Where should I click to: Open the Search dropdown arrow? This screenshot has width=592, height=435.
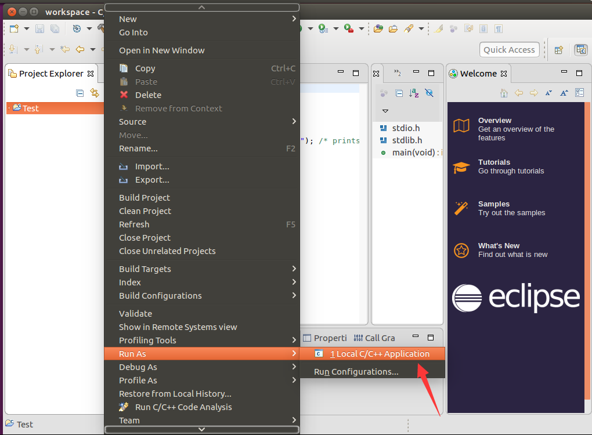click(x=421, y=28)
